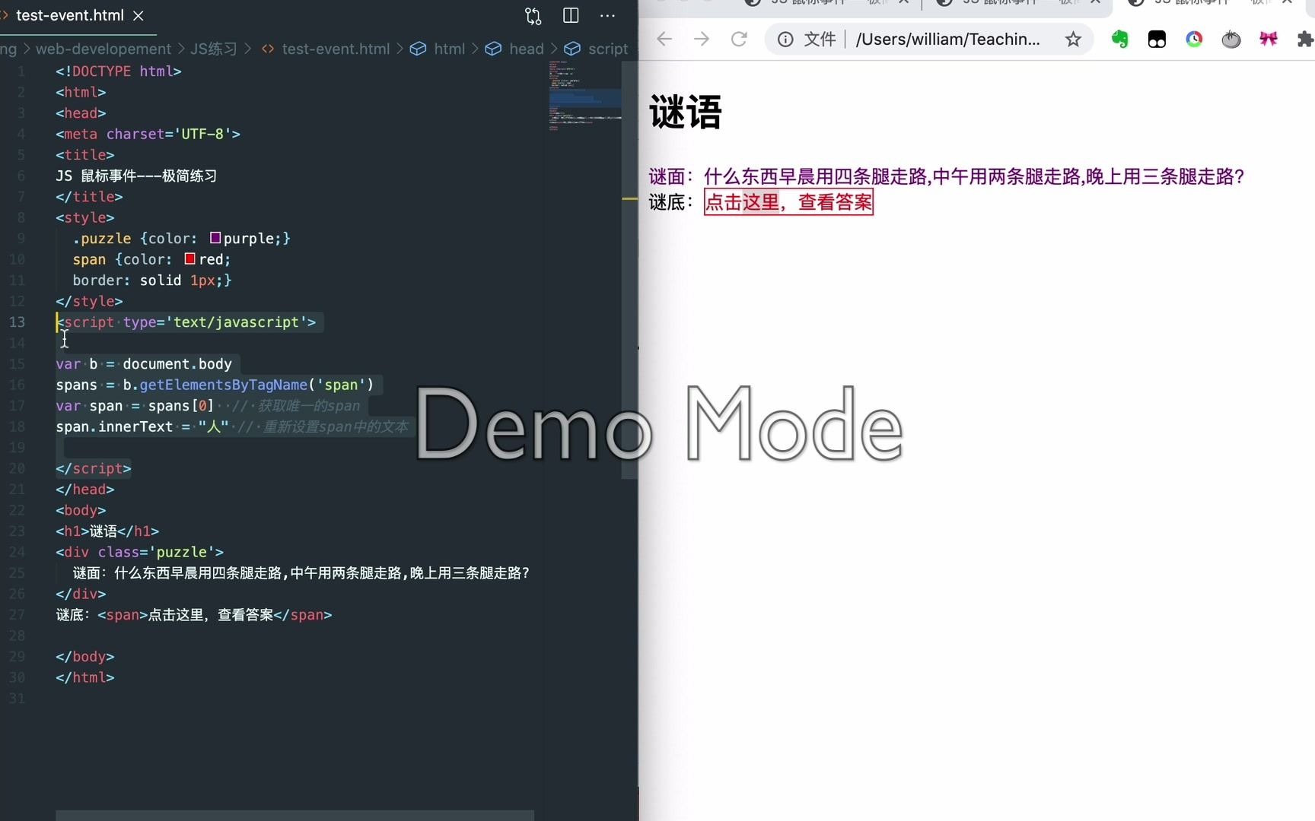Click line number 13 in the gutter
1315x821 pixels.
tap(18, 322)
